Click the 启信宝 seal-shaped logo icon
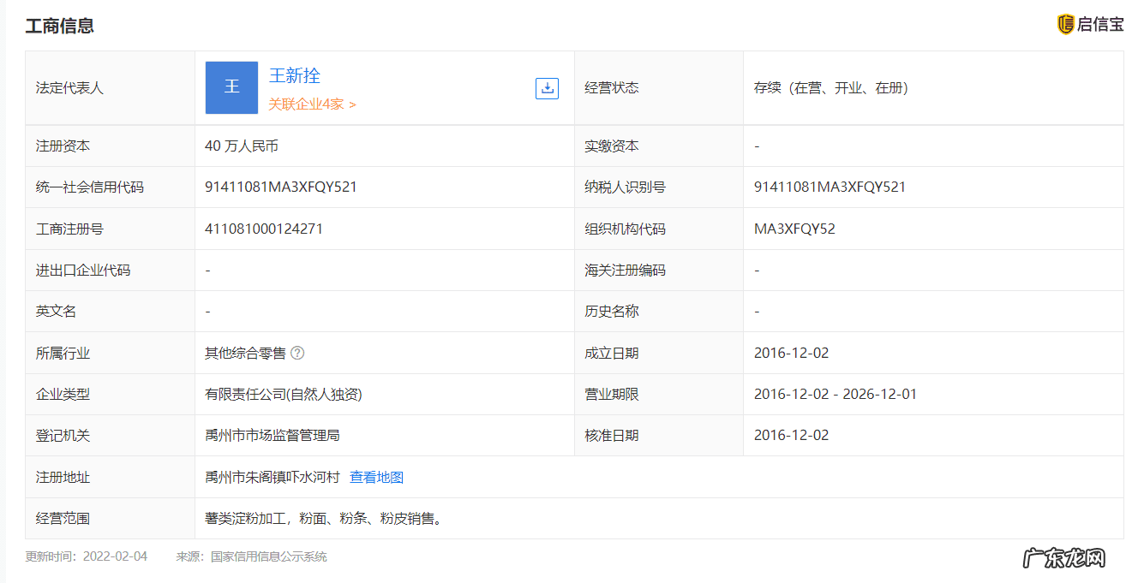The image size is (1138, 583). click(1068, 25)
